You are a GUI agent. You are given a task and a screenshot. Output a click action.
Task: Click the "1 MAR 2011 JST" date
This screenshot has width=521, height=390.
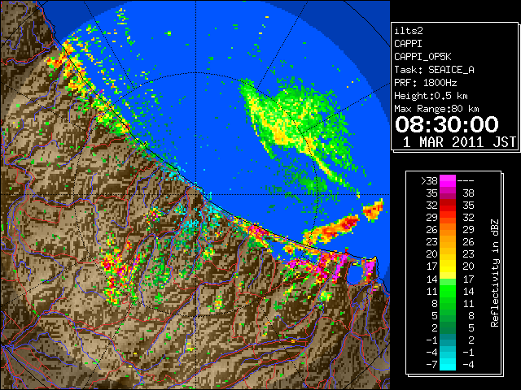(x=459, y=142)
